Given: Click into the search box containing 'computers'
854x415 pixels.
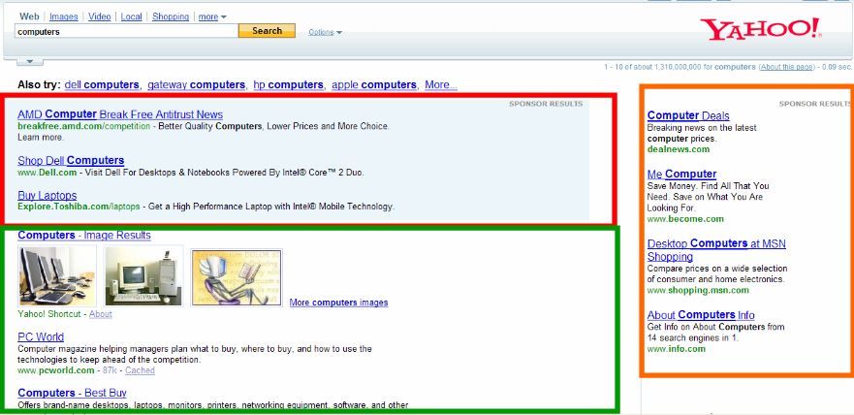Looking at the screenshot, I should 126,32.
